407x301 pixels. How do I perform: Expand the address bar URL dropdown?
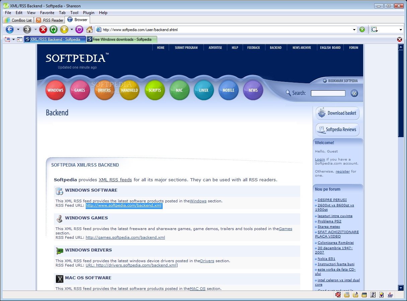coord(354,30)
